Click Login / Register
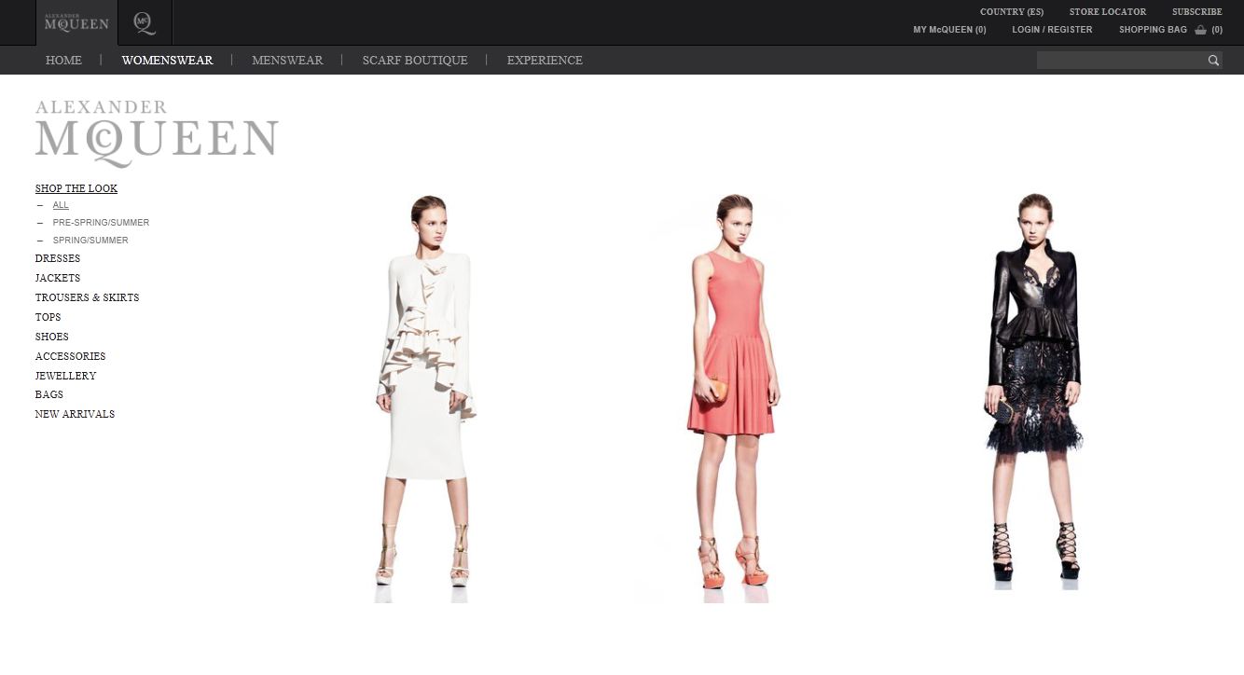This screenshot has height=675, width=1244. pyautogui.click(x=1052, y=30)
